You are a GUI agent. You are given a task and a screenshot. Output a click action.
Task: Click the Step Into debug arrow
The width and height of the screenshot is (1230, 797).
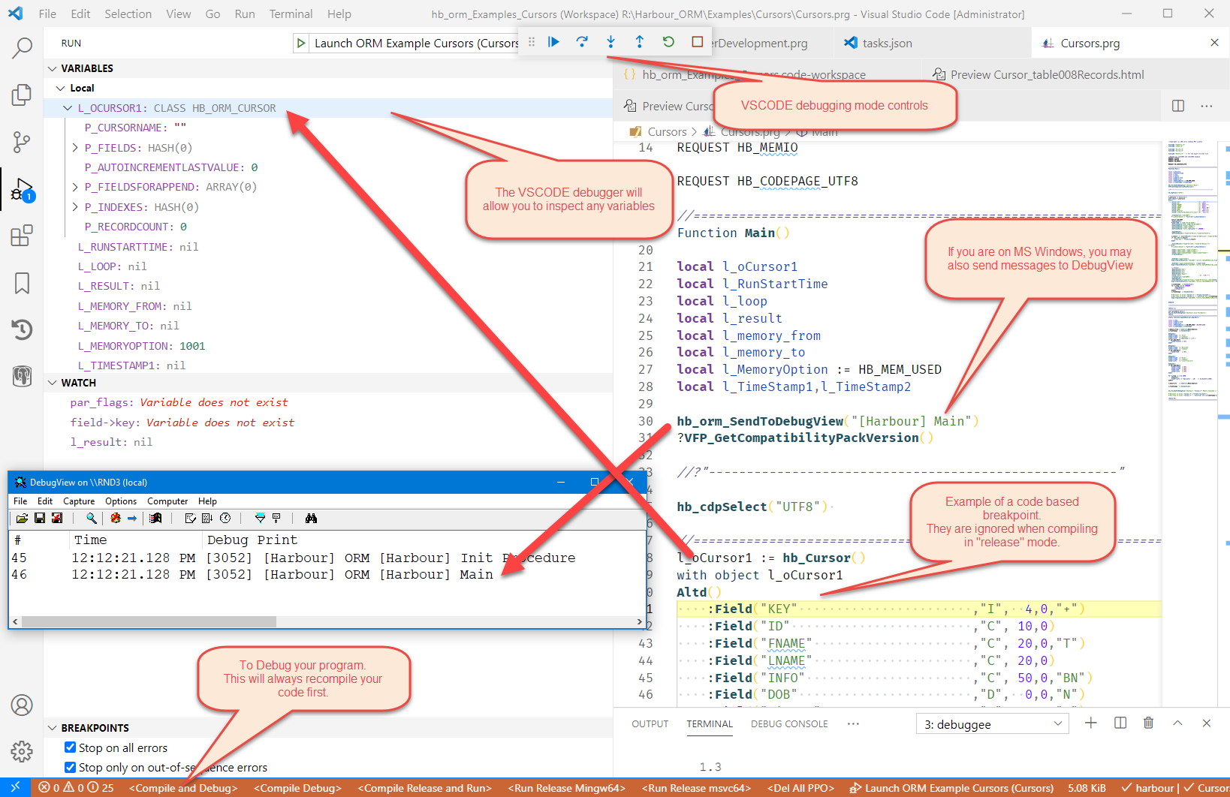(x=610, y=42)
